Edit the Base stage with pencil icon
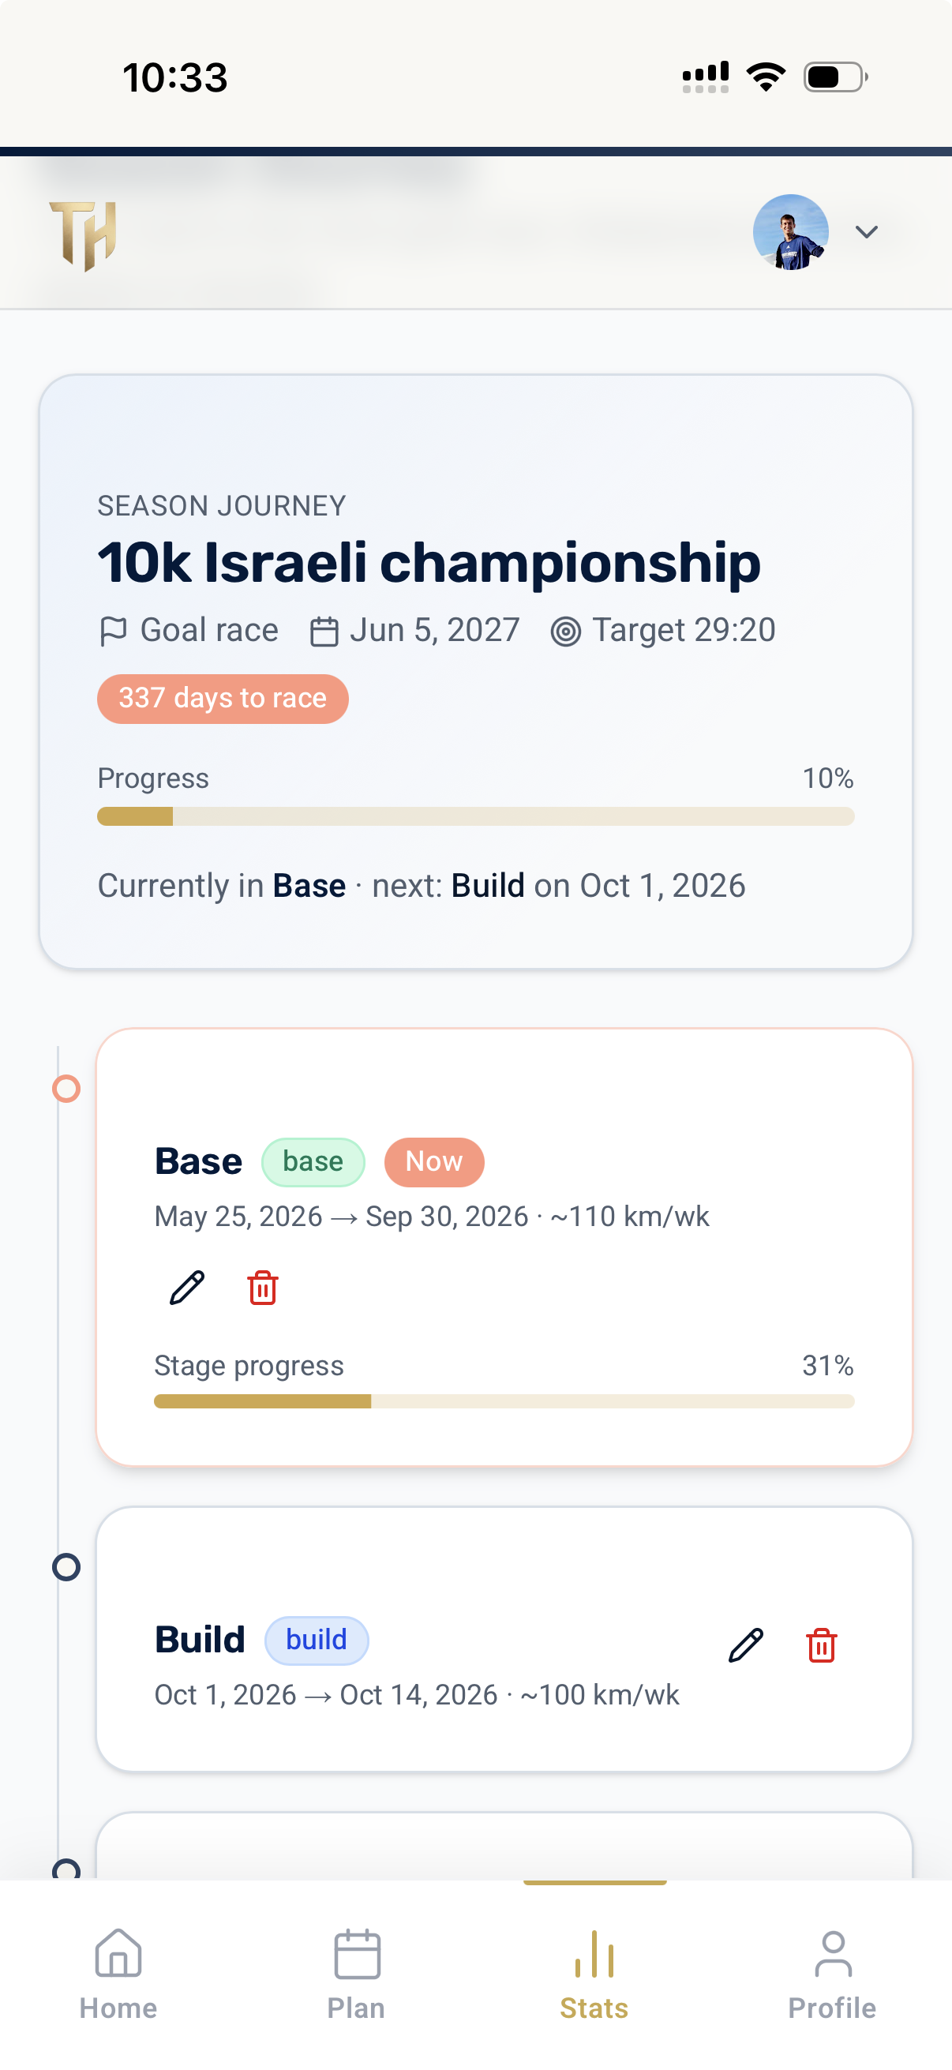 click(187, 1288)
